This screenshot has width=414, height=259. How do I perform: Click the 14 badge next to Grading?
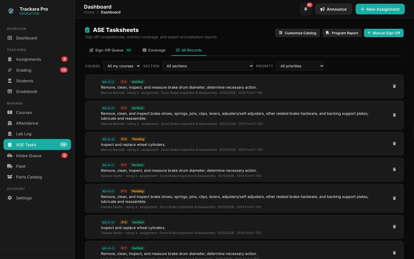click(64, 70)
